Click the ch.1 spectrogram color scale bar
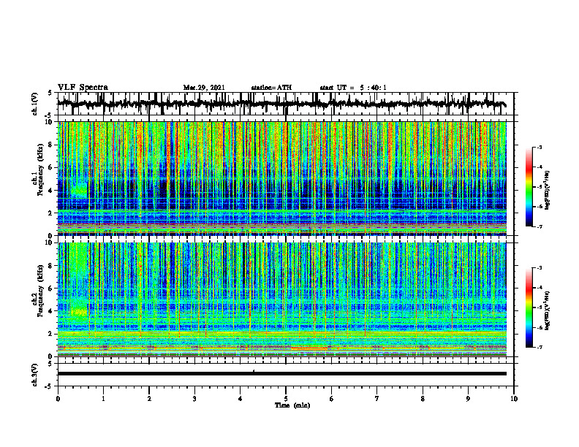This screenshot has width=579, height=447. click(529, 187)
